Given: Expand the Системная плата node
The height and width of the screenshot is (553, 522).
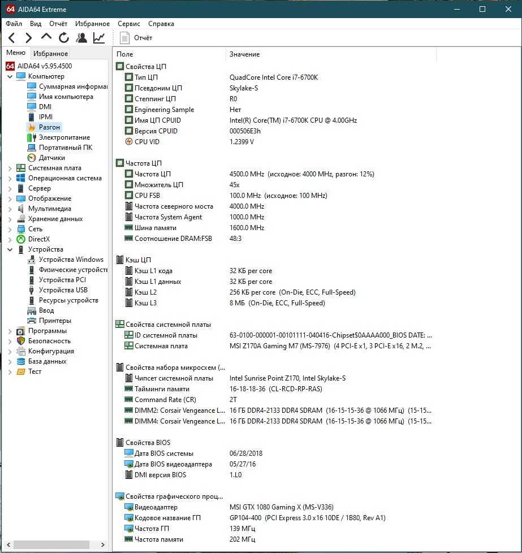Looking at the screenshot, I should (10, 169).
